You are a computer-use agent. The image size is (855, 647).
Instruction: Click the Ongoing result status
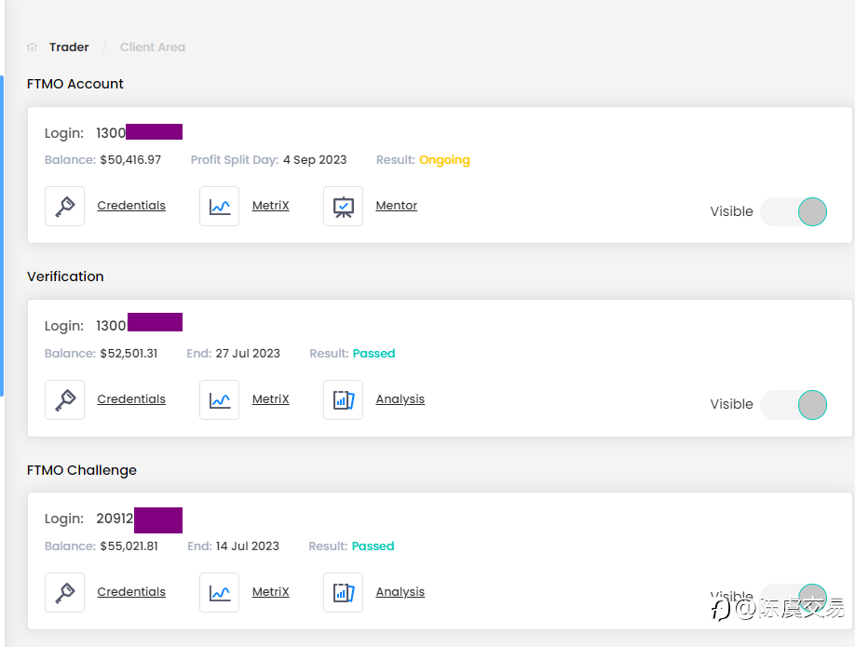point(444,160)
